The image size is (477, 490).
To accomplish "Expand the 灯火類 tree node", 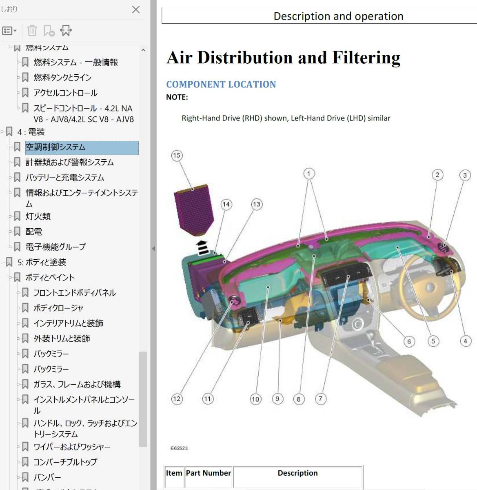I will pos(10,216).
